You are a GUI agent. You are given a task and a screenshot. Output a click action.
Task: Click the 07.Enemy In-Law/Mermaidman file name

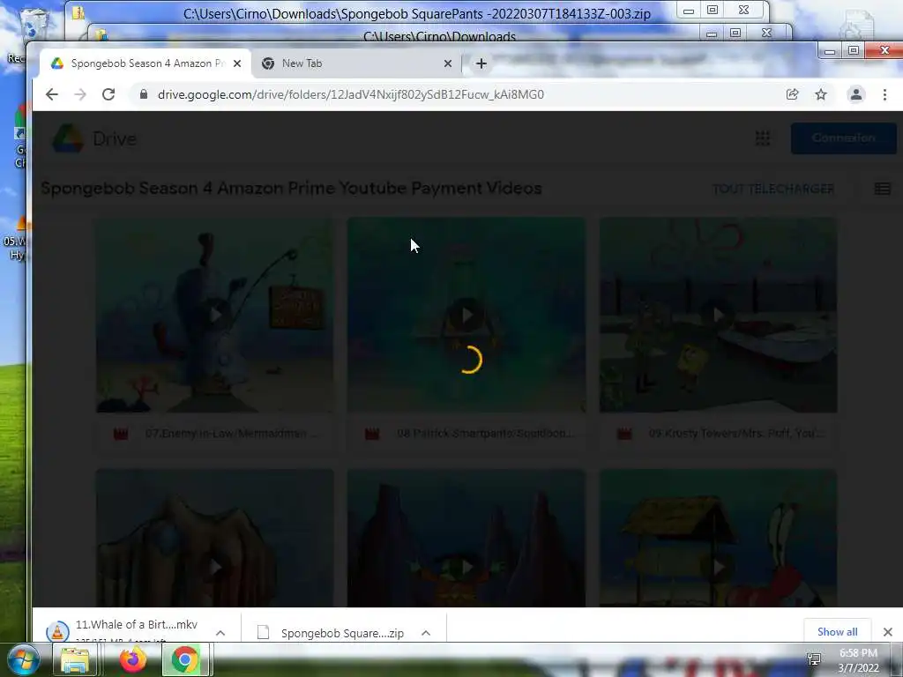pyautogui.click(x=232, y=433)
